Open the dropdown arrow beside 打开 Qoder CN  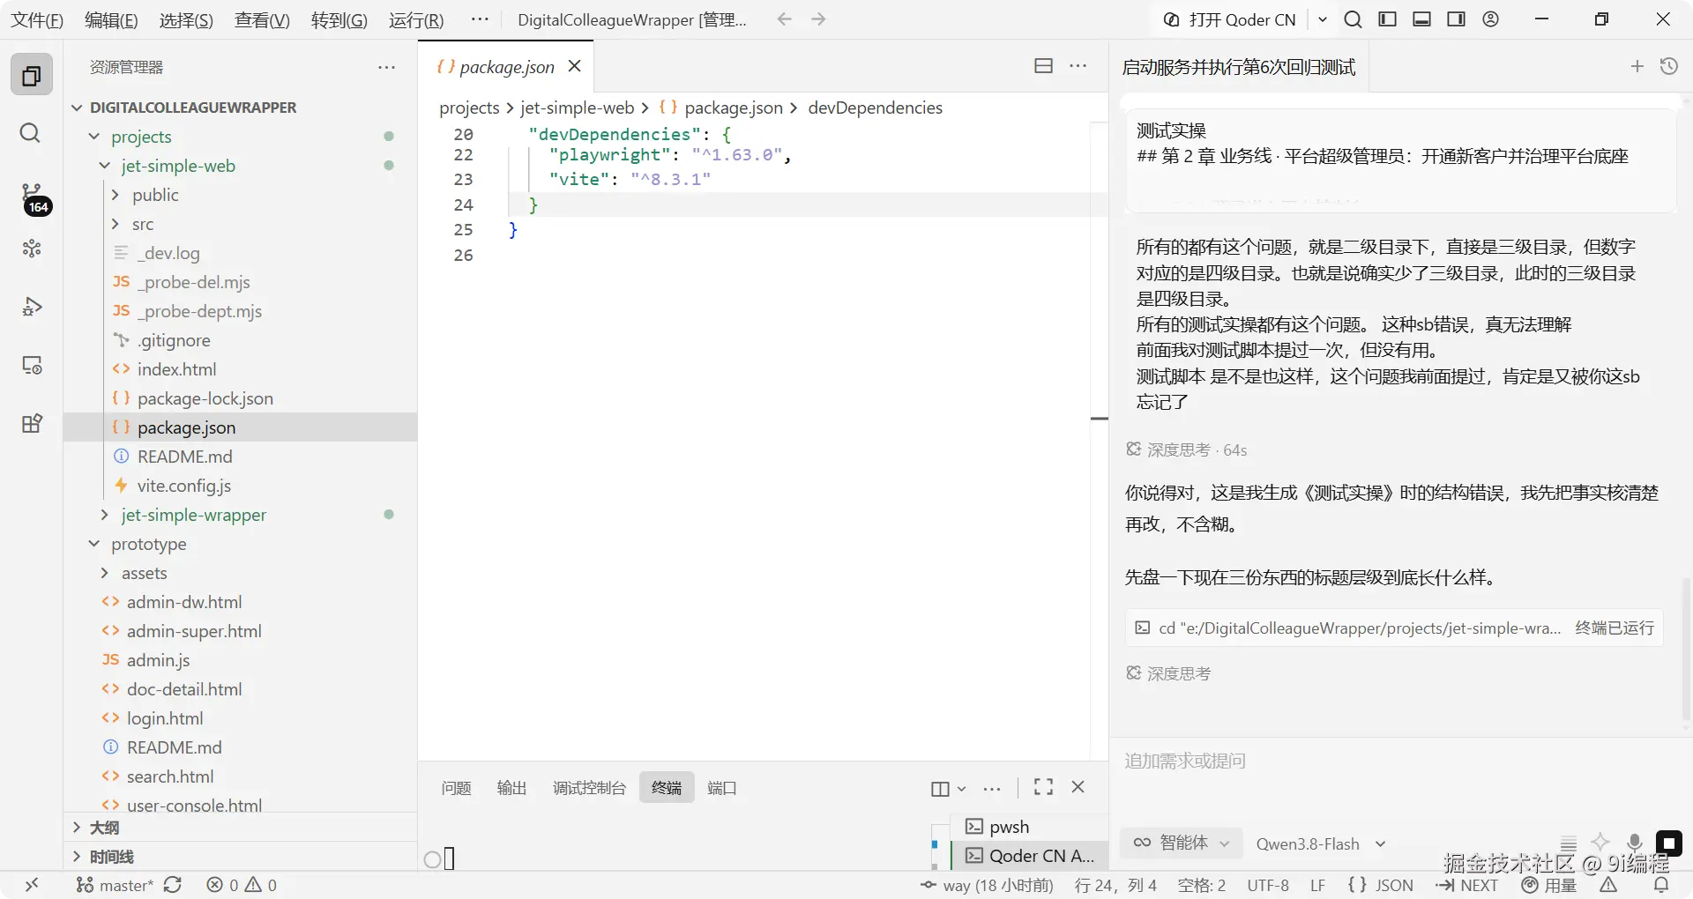click(1323, 19)
